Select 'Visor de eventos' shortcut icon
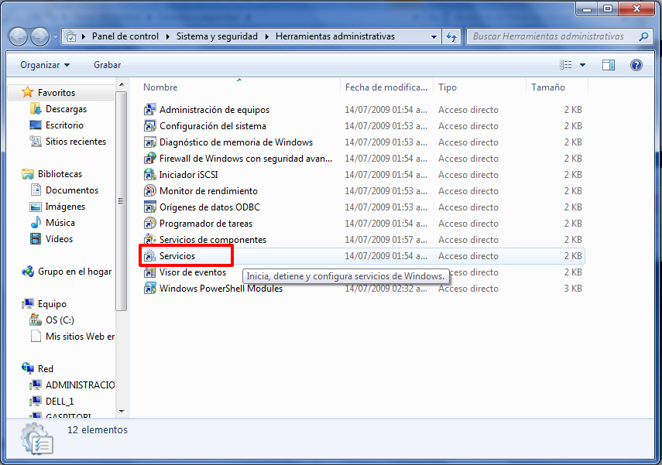 coord(150,272)
